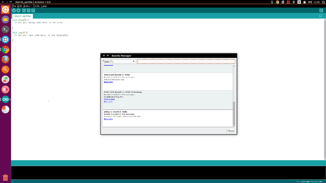
Task: Click the 'SmartEverything Fox' board text
Action: (113, 97)
